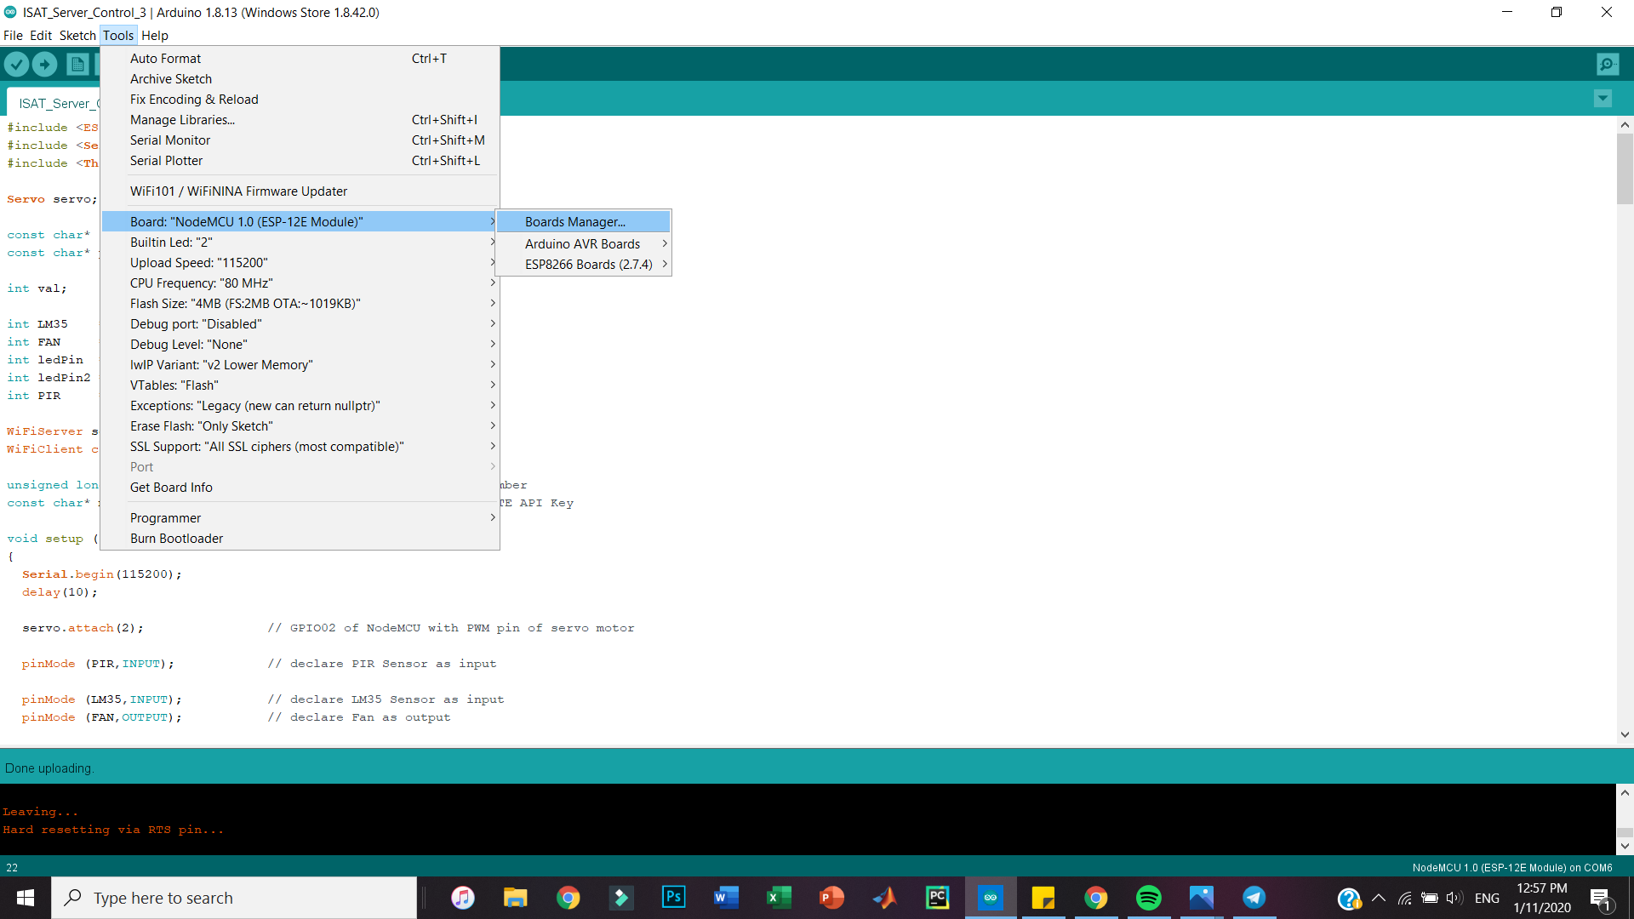This screenshot has height=919, width=1634.
Task: Open the tab options dropdown arrow
Action: [x=1603, y=99]
